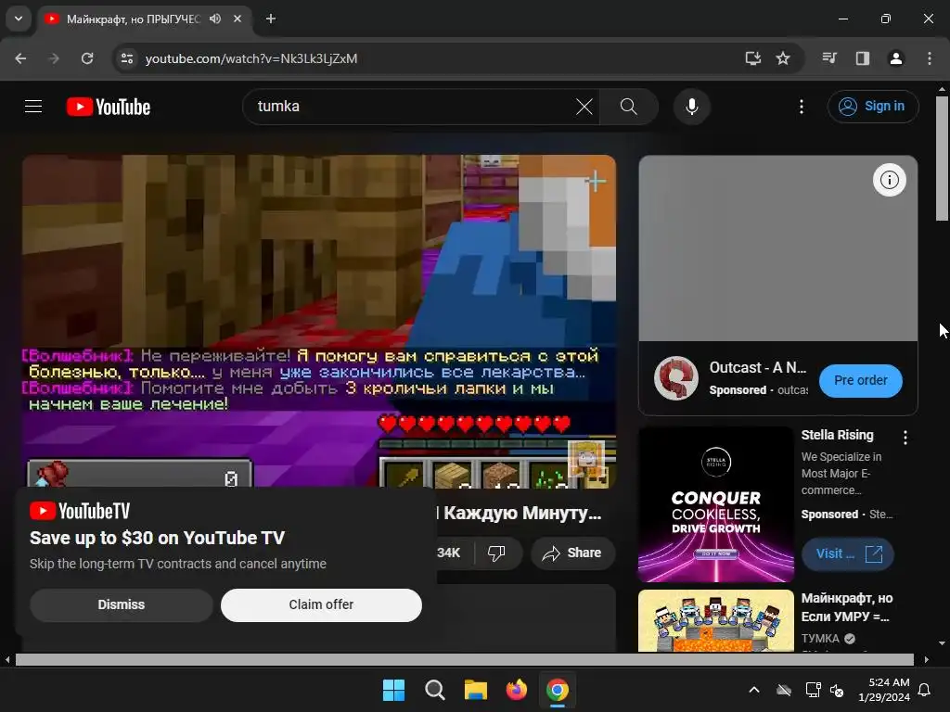Open Stella Rising ad title
The height and width of the screenshot is (712, 950).
tap(837, 435)
